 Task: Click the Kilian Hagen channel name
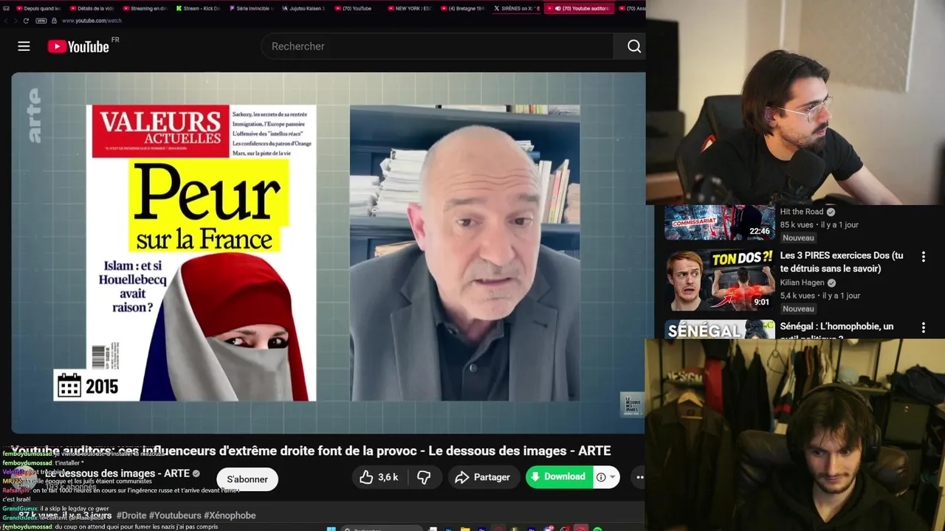803,282
